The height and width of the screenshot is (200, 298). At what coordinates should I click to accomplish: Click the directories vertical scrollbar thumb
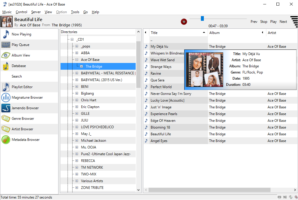[x=138, y=64]
